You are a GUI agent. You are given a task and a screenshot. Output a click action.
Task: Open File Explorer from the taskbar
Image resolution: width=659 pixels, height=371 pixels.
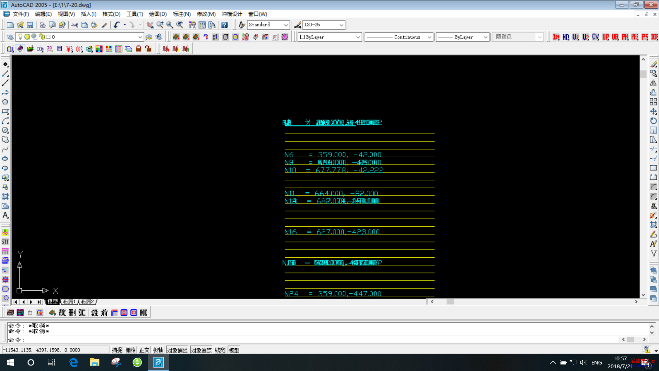coord(95,362)
